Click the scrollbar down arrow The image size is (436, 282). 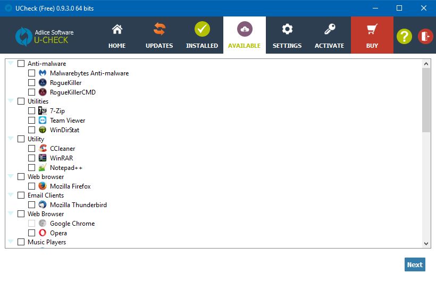coord(426,244)
